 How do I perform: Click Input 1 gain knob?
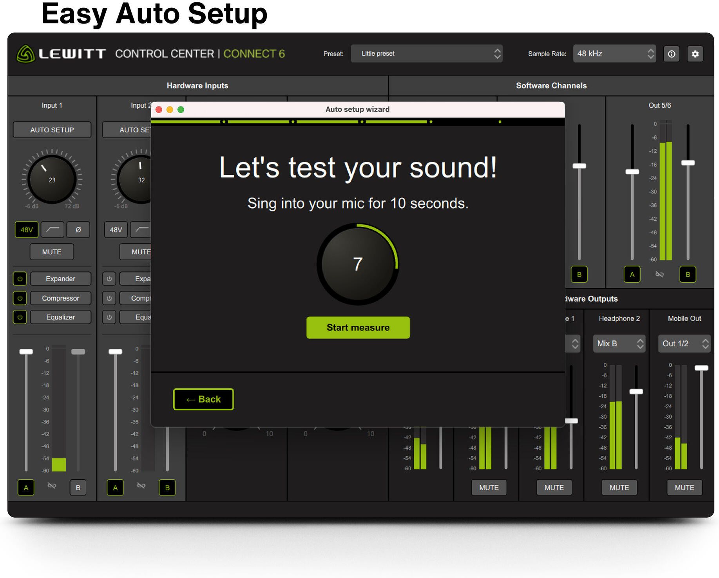52,180
